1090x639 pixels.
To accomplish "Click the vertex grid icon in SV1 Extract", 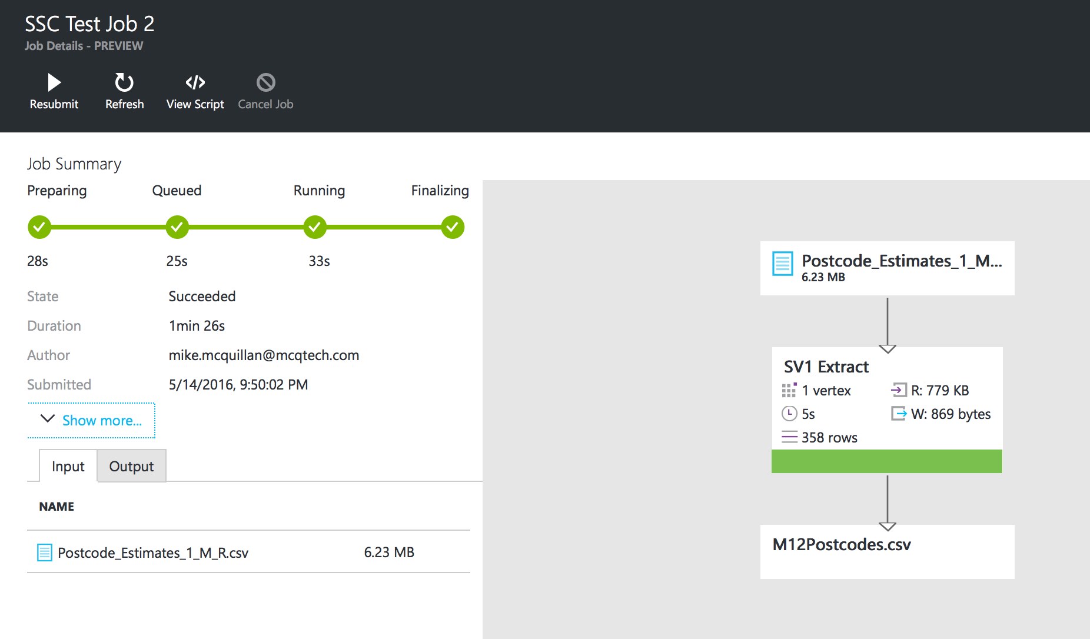I will coord(789,390).
